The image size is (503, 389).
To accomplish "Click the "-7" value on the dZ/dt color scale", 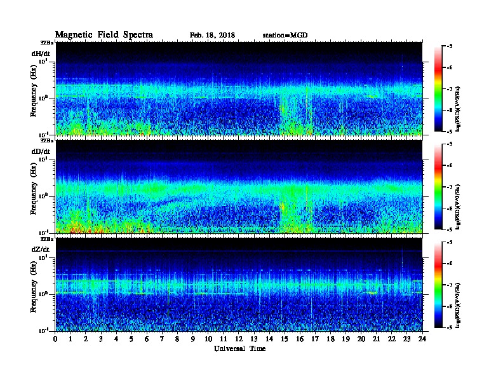I will pyautogui.click(x=450, y=285).
